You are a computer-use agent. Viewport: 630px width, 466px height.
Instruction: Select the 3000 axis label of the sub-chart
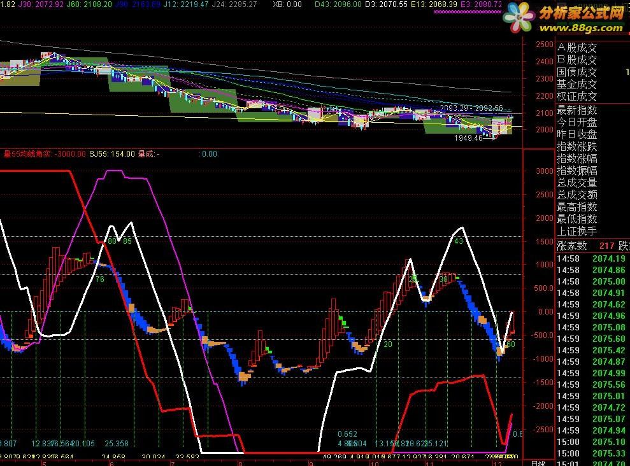pyautogui.click(x=545, y=171)
